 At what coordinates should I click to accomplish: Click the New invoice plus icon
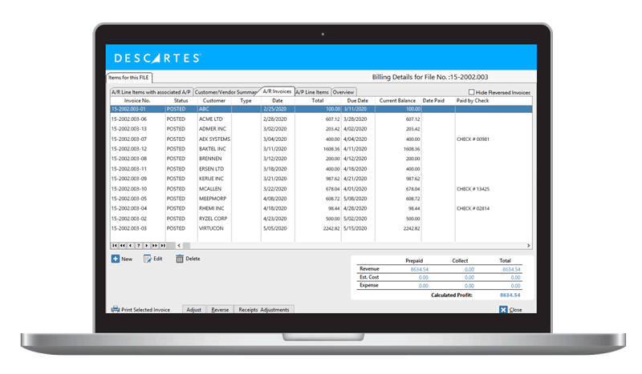115,259
